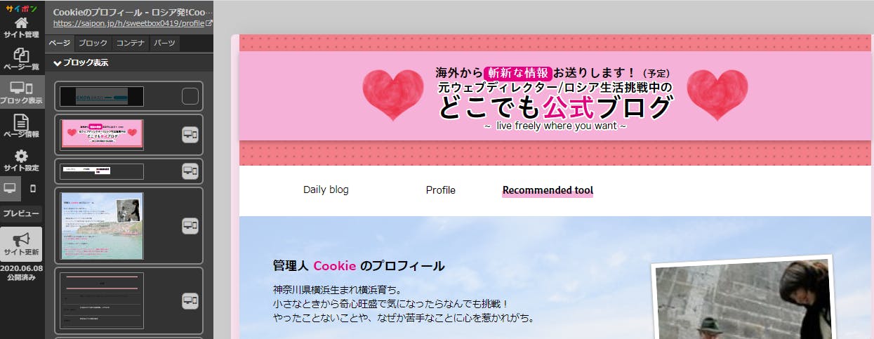This screenshot has height=339, width=874.
Task: Open サイト管理 home icon
Action: tap(21, 26)
